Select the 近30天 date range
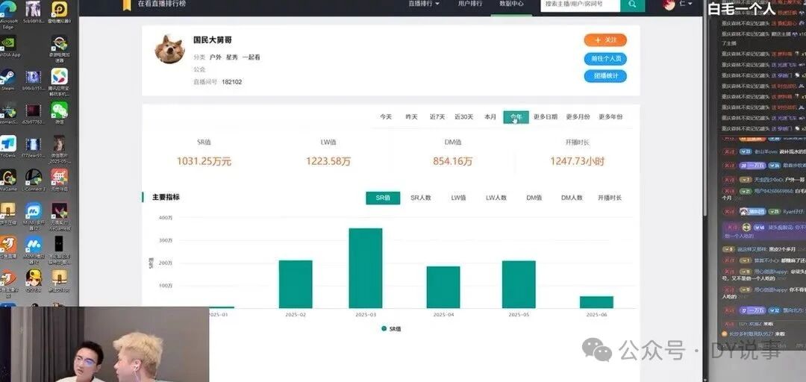The width and height of the screenshot is (806, 382). (x=463, y=116)
